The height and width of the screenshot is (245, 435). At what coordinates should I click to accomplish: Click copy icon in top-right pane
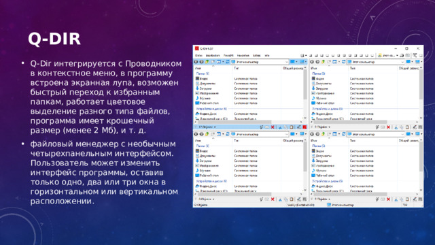coord(402,127)
